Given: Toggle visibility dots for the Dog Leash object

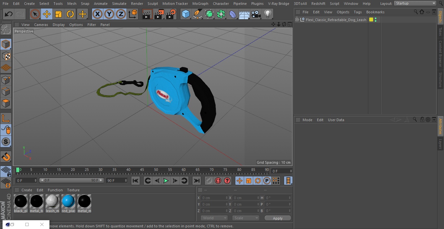Looking at the screenshot, I should pos(375,20).
